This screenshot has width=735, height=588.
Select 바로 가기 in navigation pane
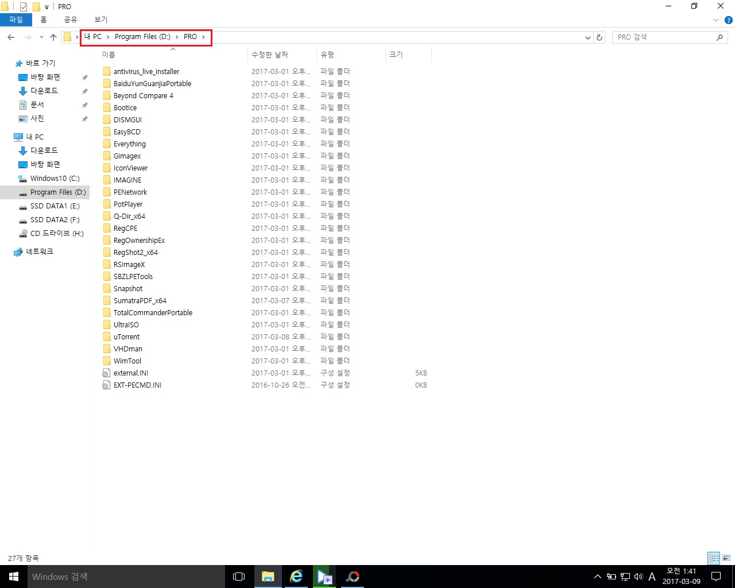pos(41,63)
